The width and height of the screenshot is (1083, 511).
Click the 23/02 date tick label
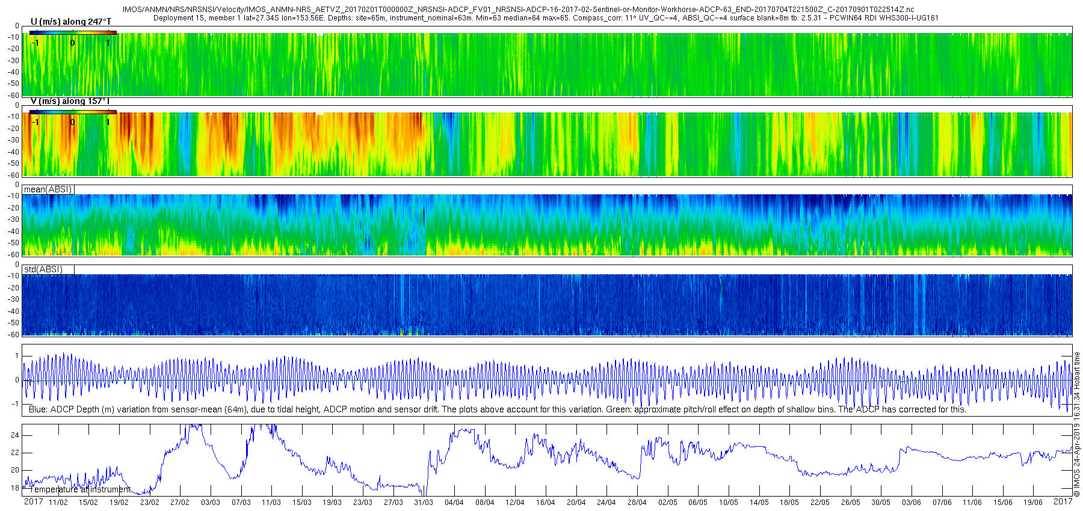(150, 503)
